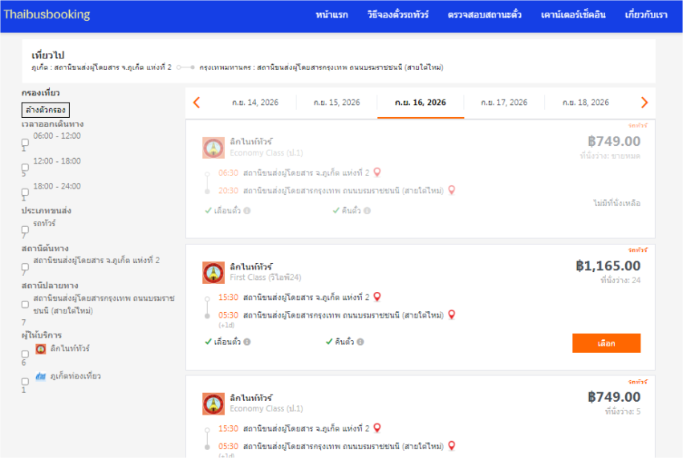Open map pin for 06:30 departure station
This screenshot has height=458, width=683.
[377, 172]
